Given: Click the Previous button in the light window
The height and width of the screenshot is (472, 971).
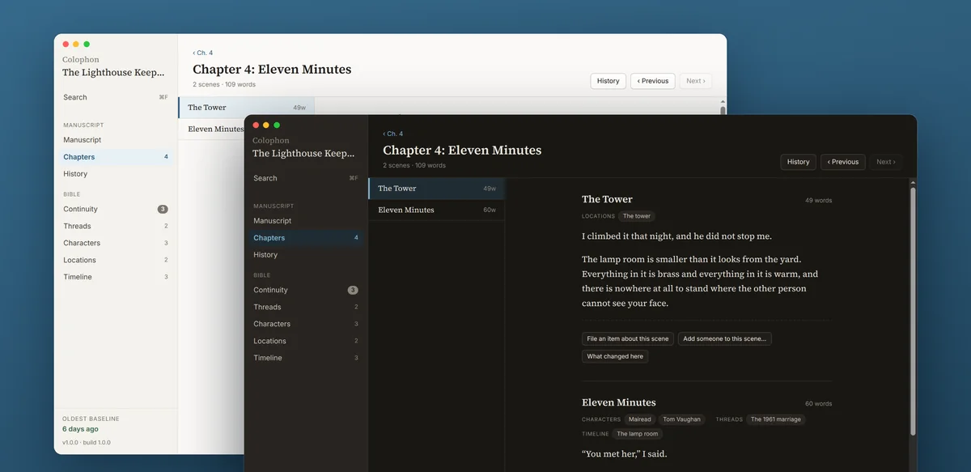Looking at the screenshot, I should coord(653,81).
